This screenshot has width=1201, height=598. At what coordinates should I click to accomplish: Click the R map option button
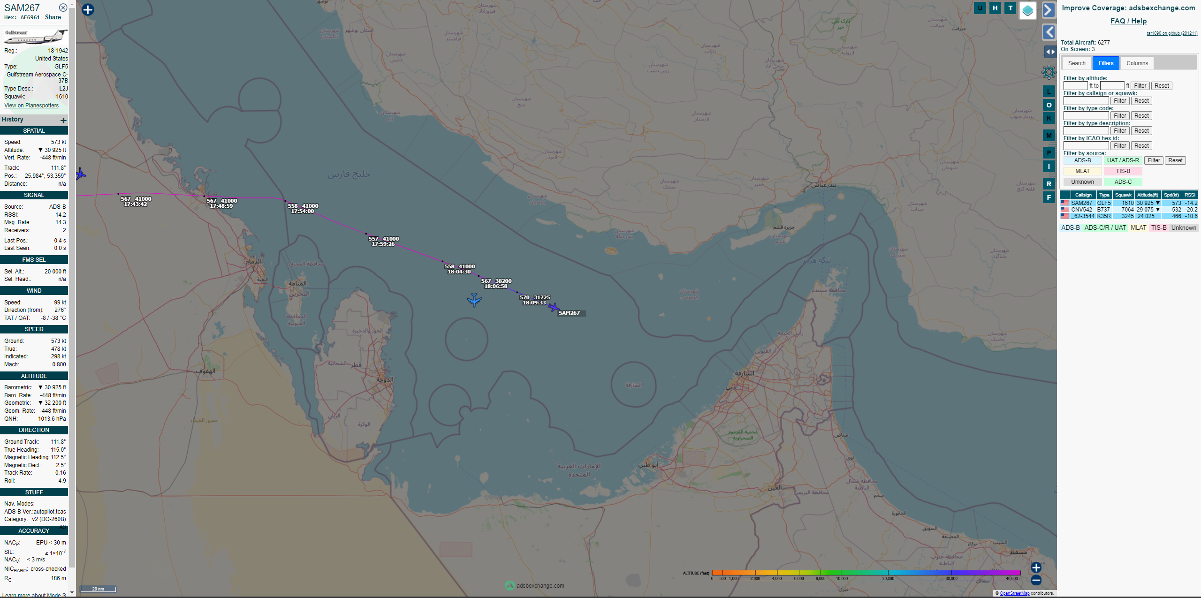tap(1049, 184)
